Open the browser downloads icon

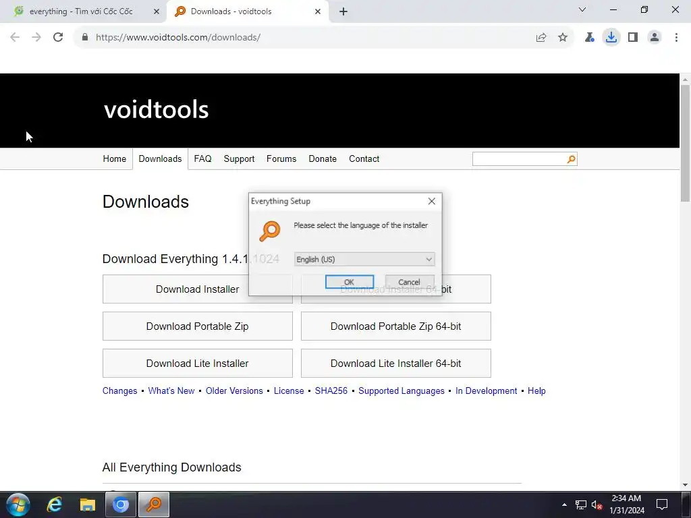pyautogui.click(x=611, y=38)
